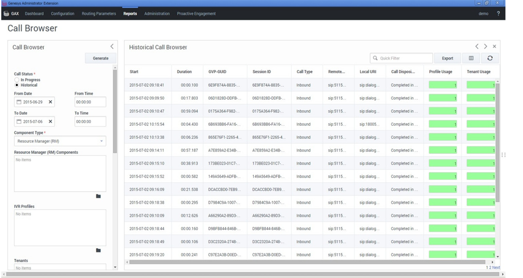This screenshot has width=523, height=278.
Task: Open folder icon under IVR Profiles
Action: point(98,250)
